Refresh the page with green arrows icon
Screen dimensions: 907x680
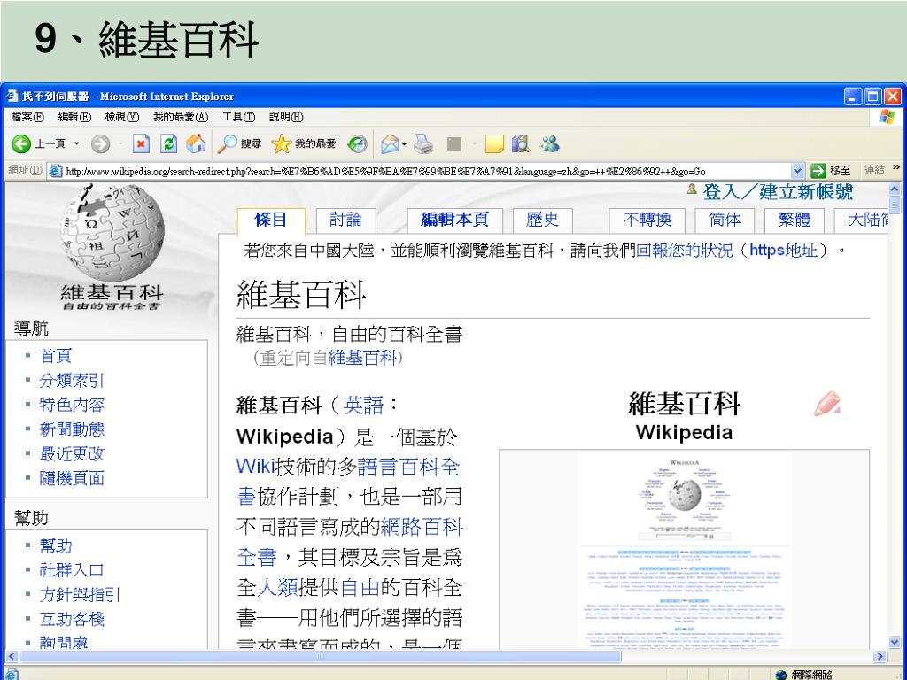point(168,144)
